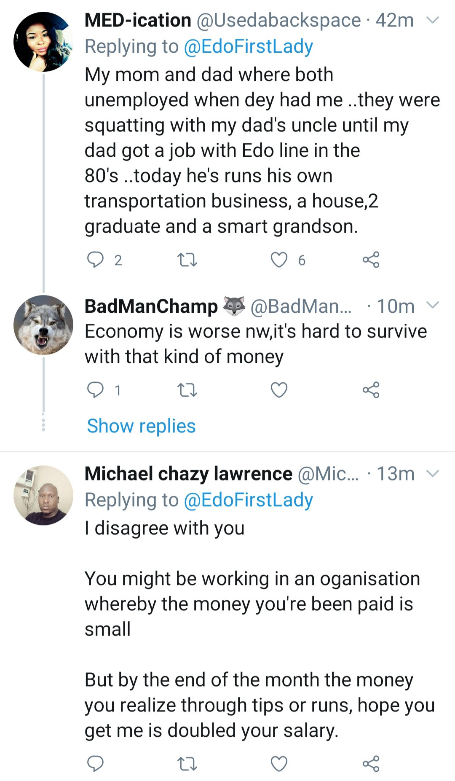Reply to BadManChamp's economy tweet
Screen dimensions: 455x781
pyautogui.click(x=95, y=390)
